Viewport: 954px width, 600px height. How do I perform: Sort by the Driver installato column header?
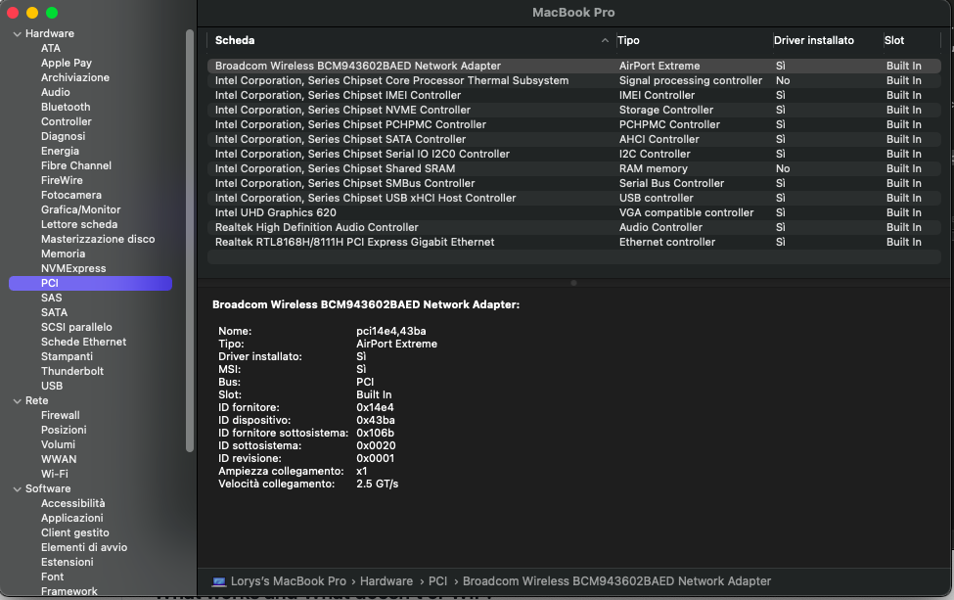pyautogui.click(x=813, y=40)
